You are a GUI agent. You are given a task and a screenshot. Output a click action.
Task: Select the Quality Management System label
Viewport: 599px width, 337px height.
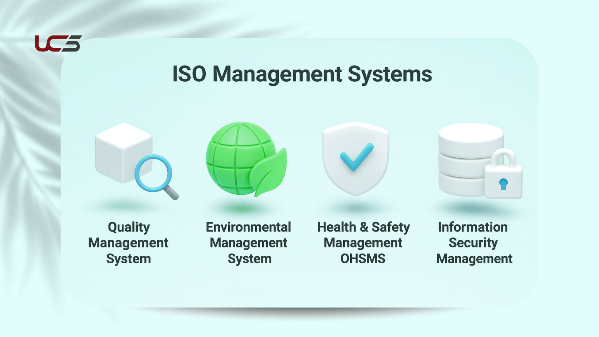click(128, 243)
